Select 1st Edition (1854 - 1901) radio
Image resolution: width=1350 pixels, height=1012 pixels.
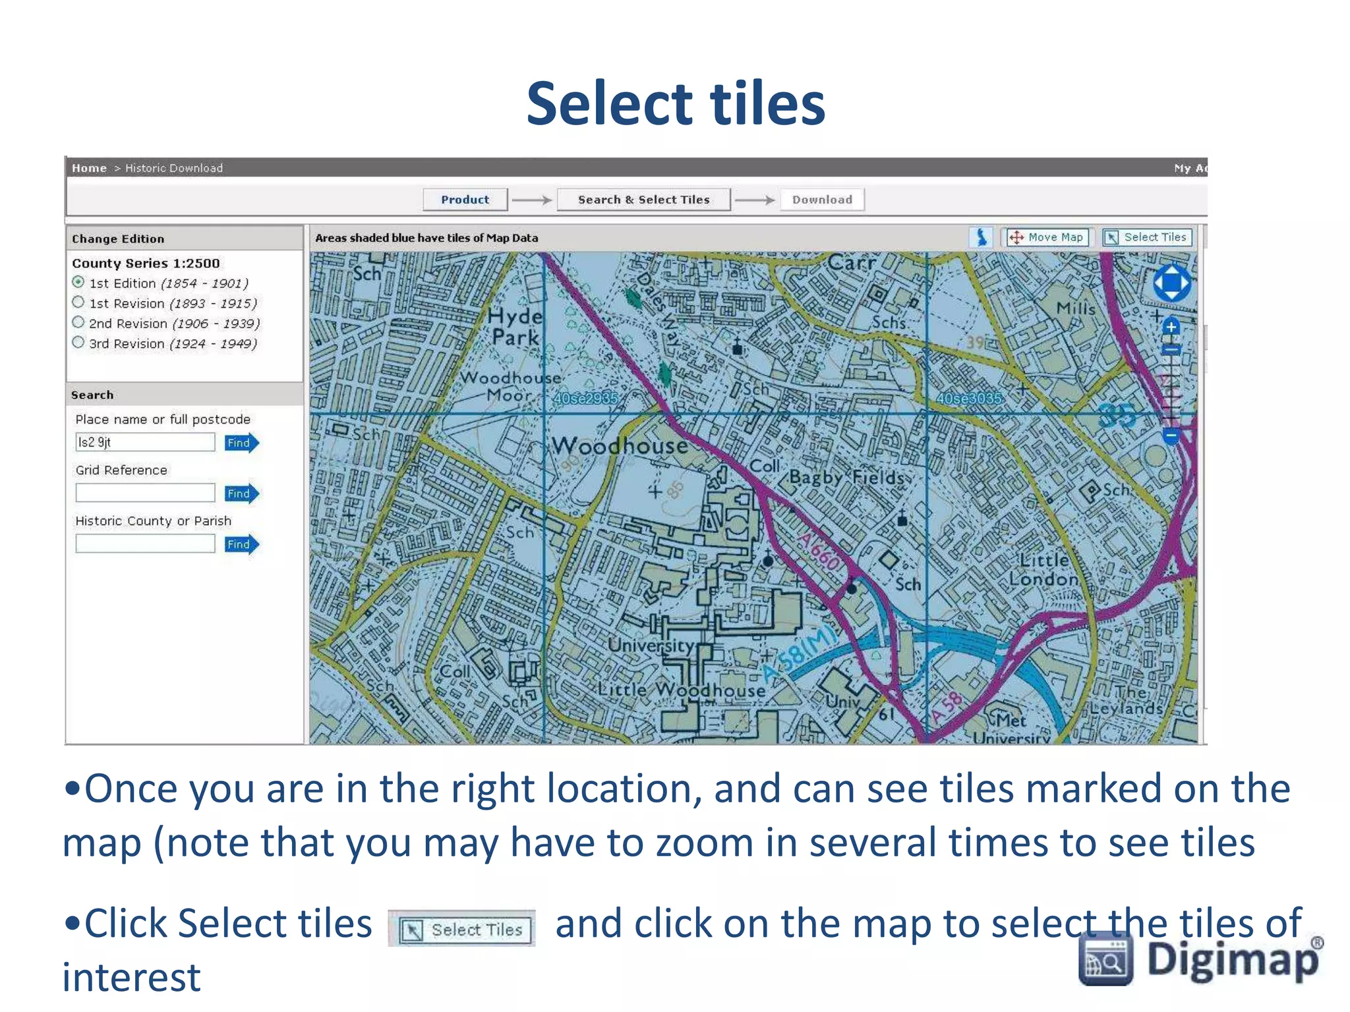click(x=78, y=283)
